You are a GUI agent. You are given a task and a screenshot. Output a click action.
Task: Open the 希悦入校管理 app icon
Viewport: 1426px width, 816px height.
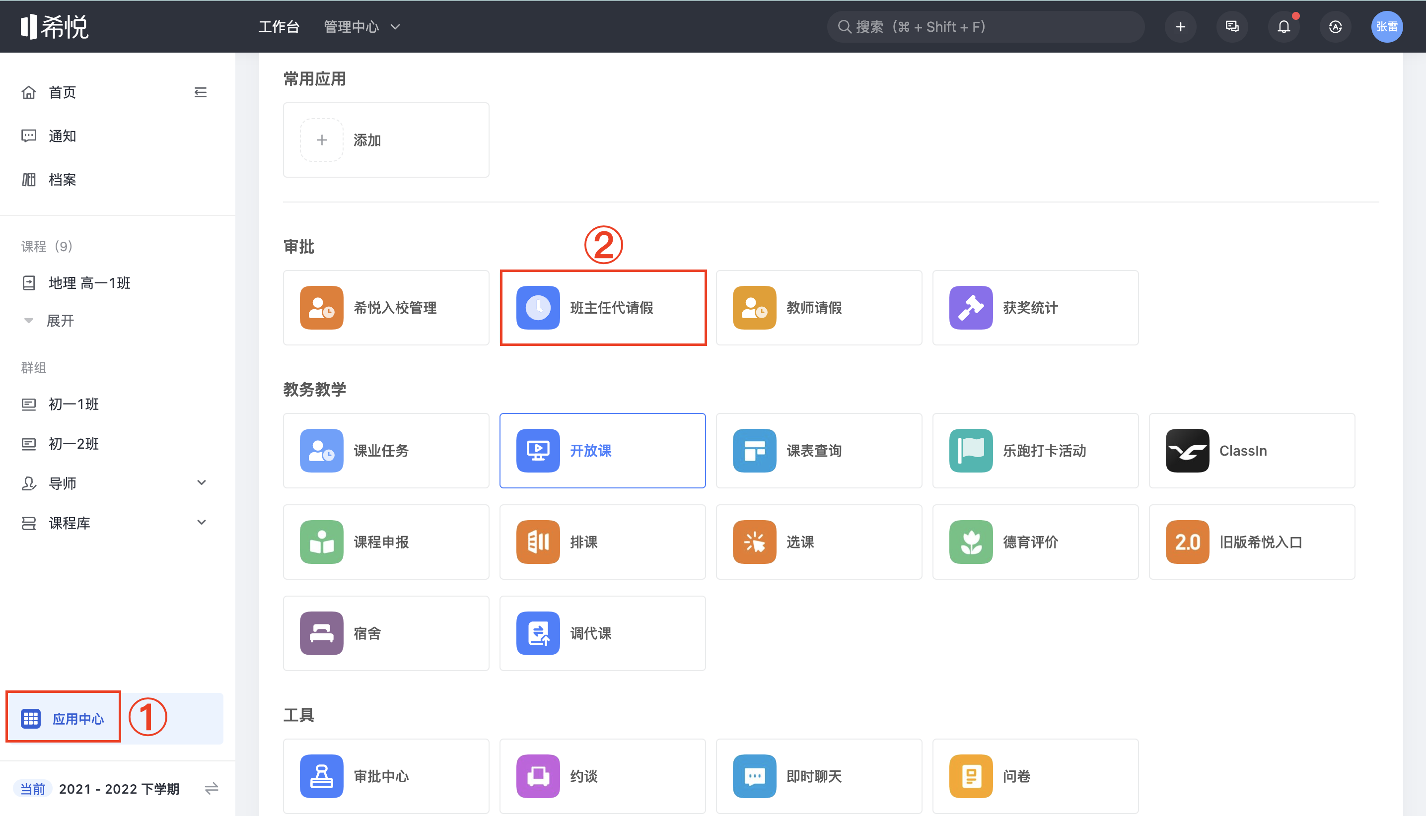coord(321,308)
